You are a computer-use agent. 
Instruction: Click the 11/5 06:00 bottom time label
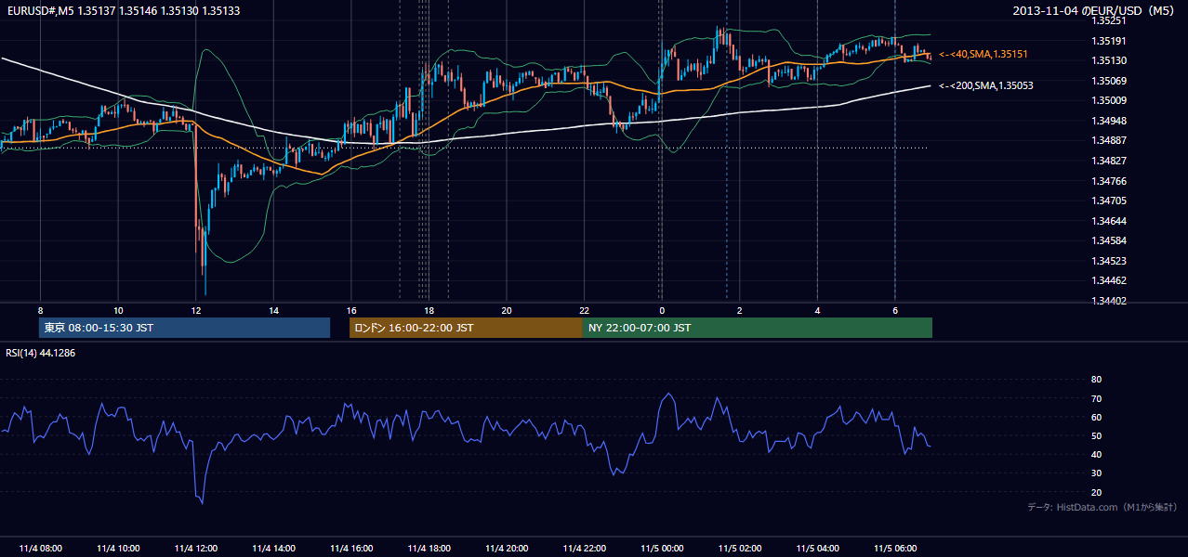click(895, 549)
